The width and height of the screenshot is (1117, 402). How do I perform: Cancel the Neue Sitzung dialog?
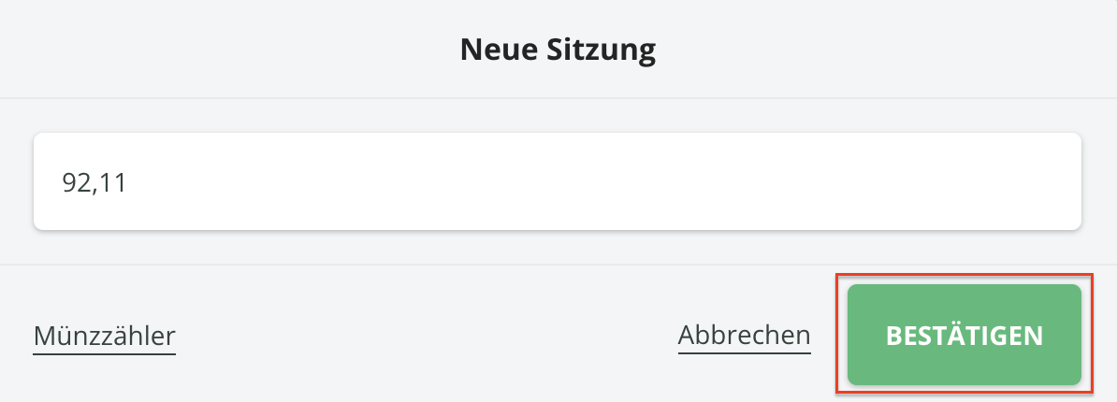[744, 336]
